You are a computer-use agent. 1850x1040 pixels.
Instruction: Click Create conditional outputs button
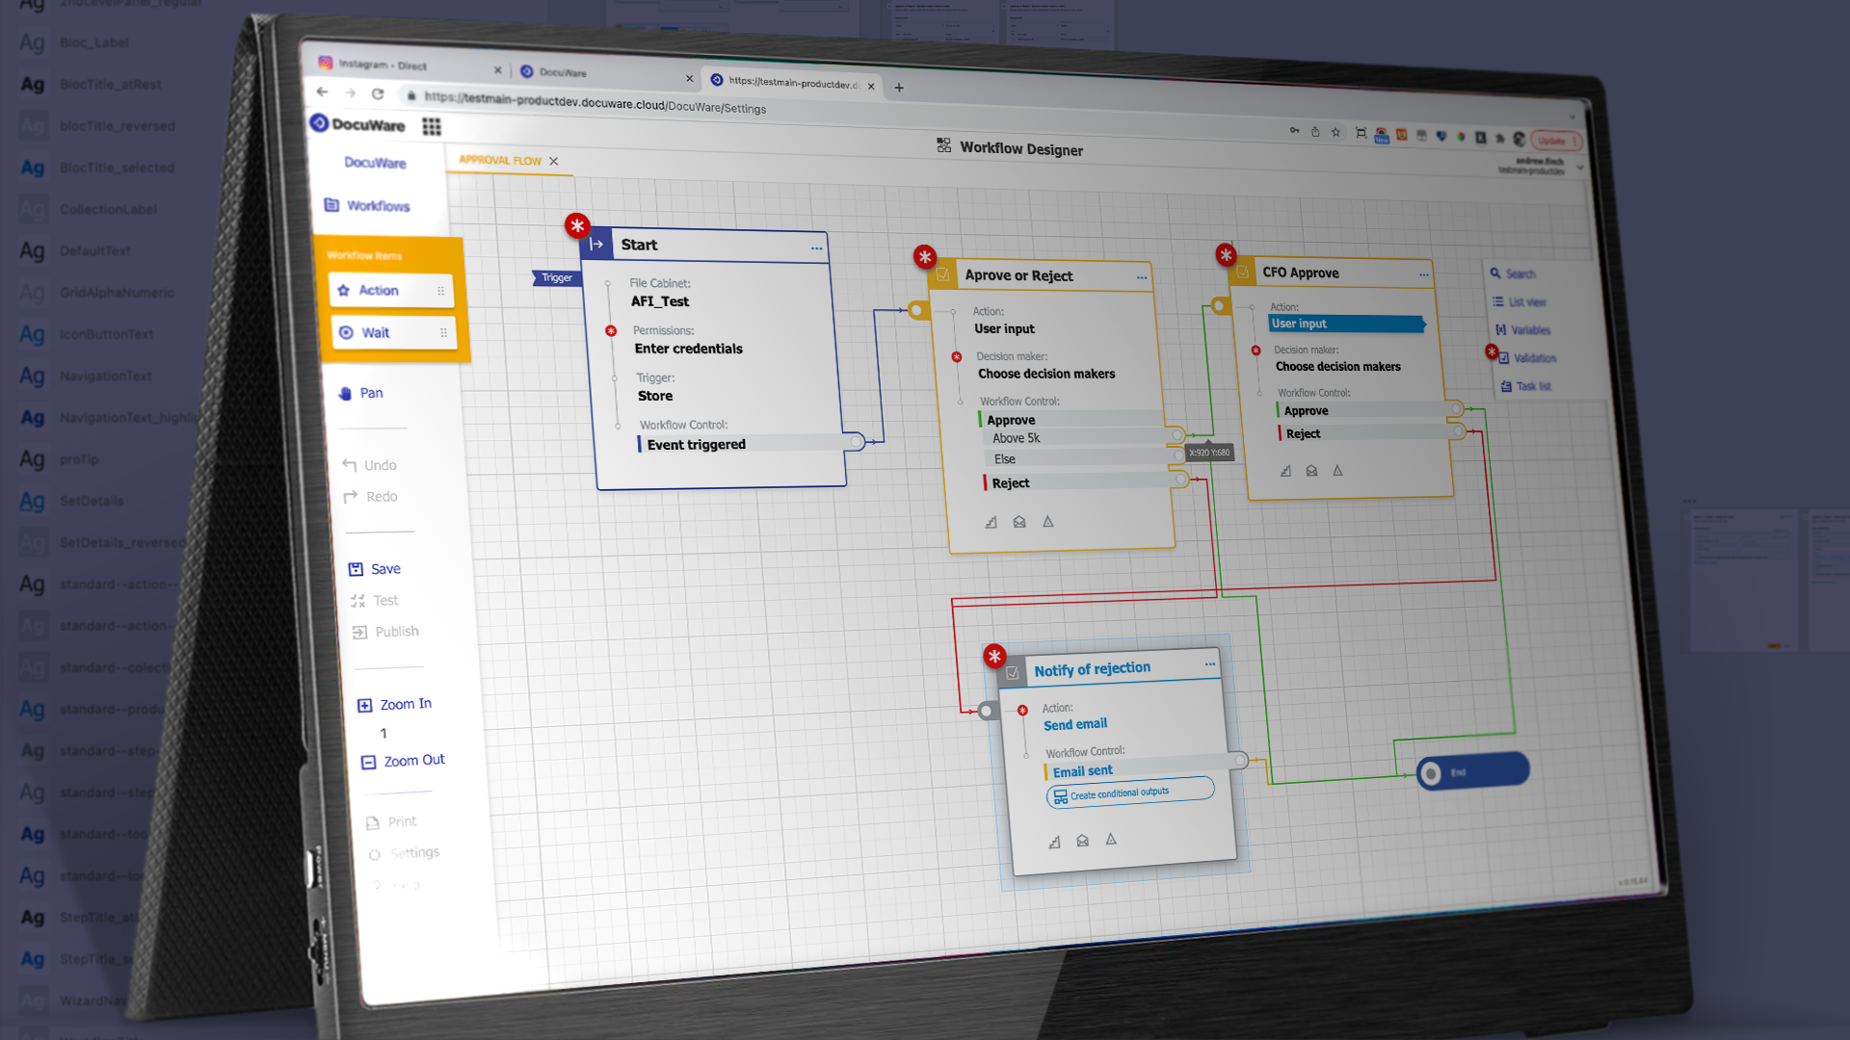tap(1128, 793)
